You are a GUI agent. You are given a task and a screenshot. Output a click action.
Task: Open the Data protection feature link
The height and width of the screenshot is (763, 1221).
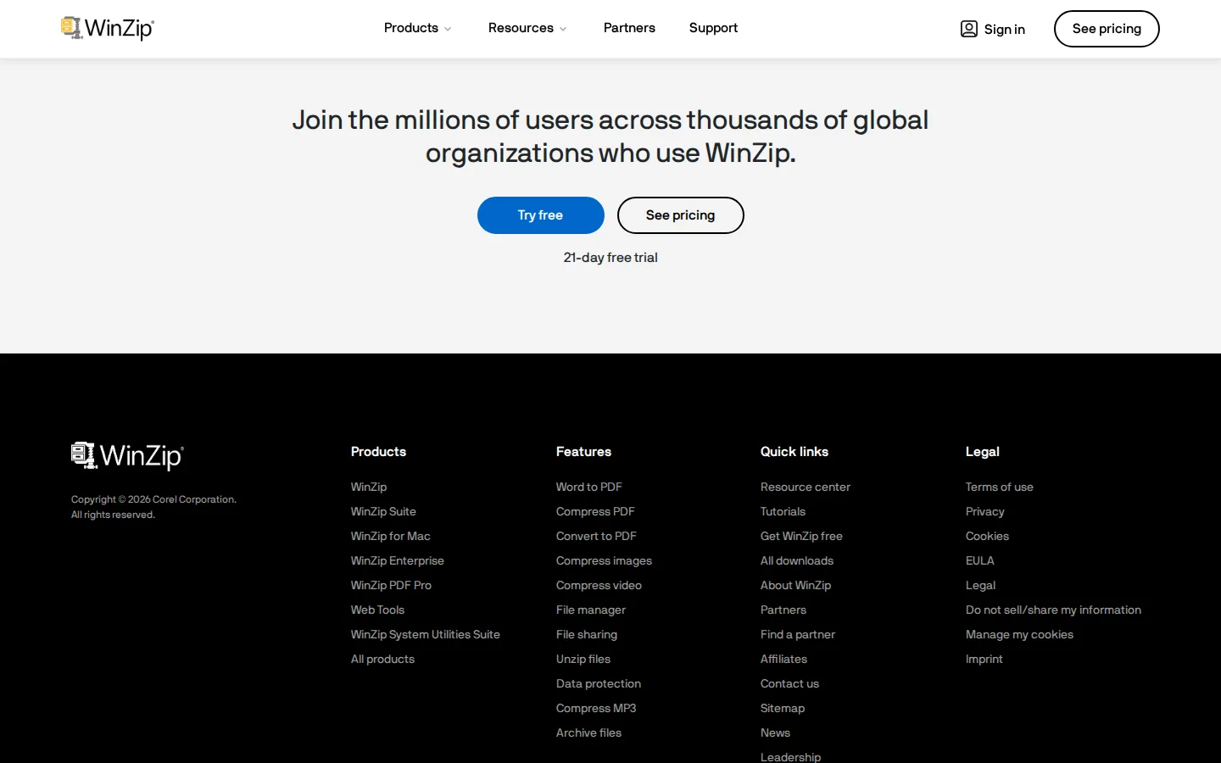599,683
